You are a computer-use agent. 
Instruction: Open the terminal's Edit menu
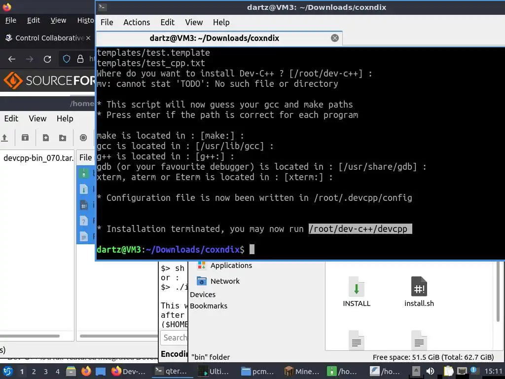(x=168, y=22)
